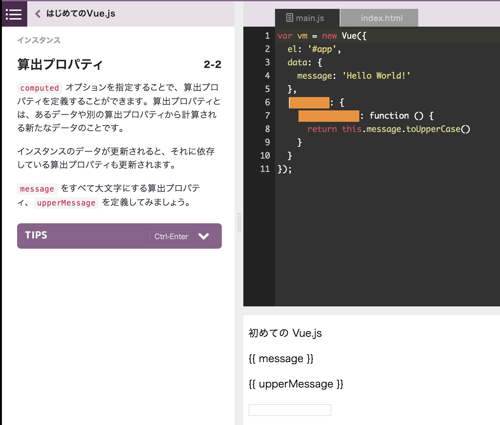Expand the TIPS panel chevron arrow

pyautogui.click(x=203, y=236)
